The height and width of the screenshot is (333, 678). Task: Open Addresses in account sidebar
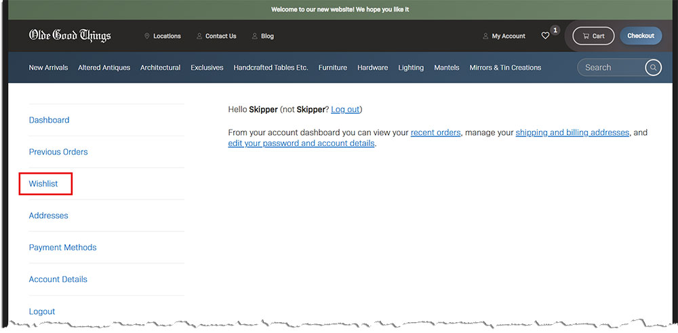click(48, 216)
